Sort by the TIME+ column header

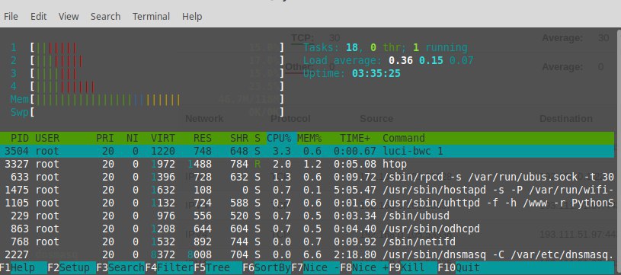355,138
